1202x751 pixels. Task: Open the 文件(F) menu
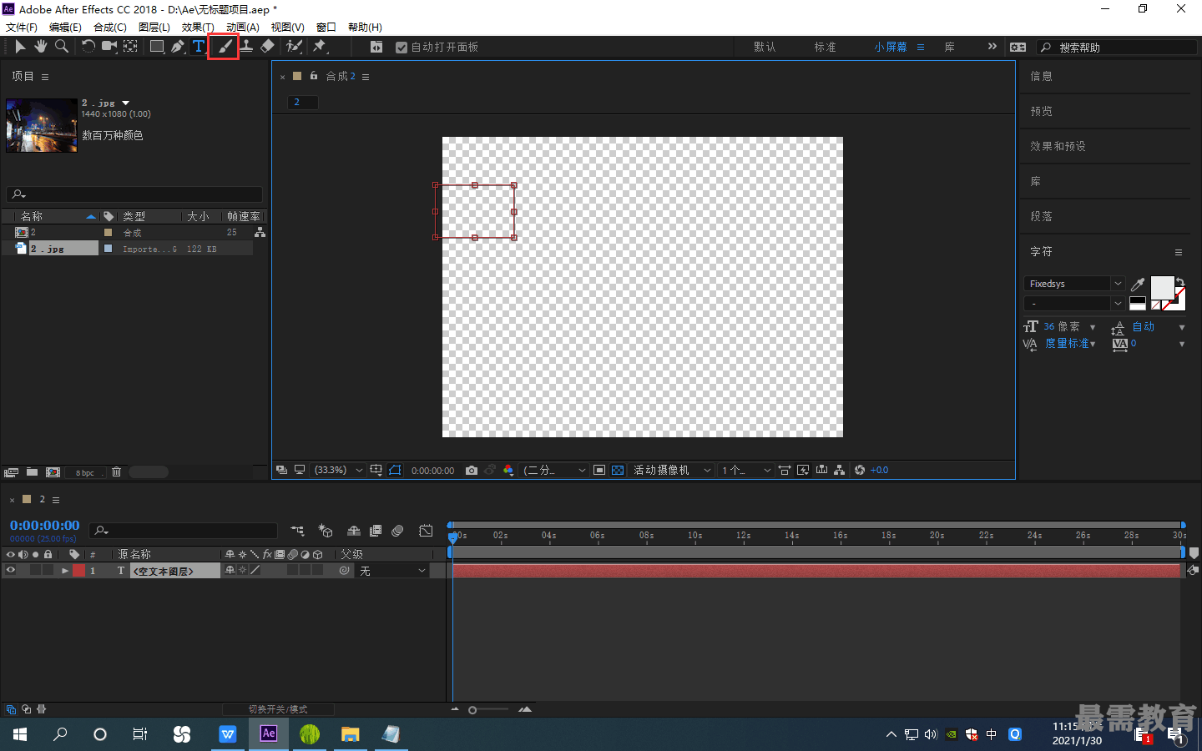pyautogui.click(x=22, y=28)
